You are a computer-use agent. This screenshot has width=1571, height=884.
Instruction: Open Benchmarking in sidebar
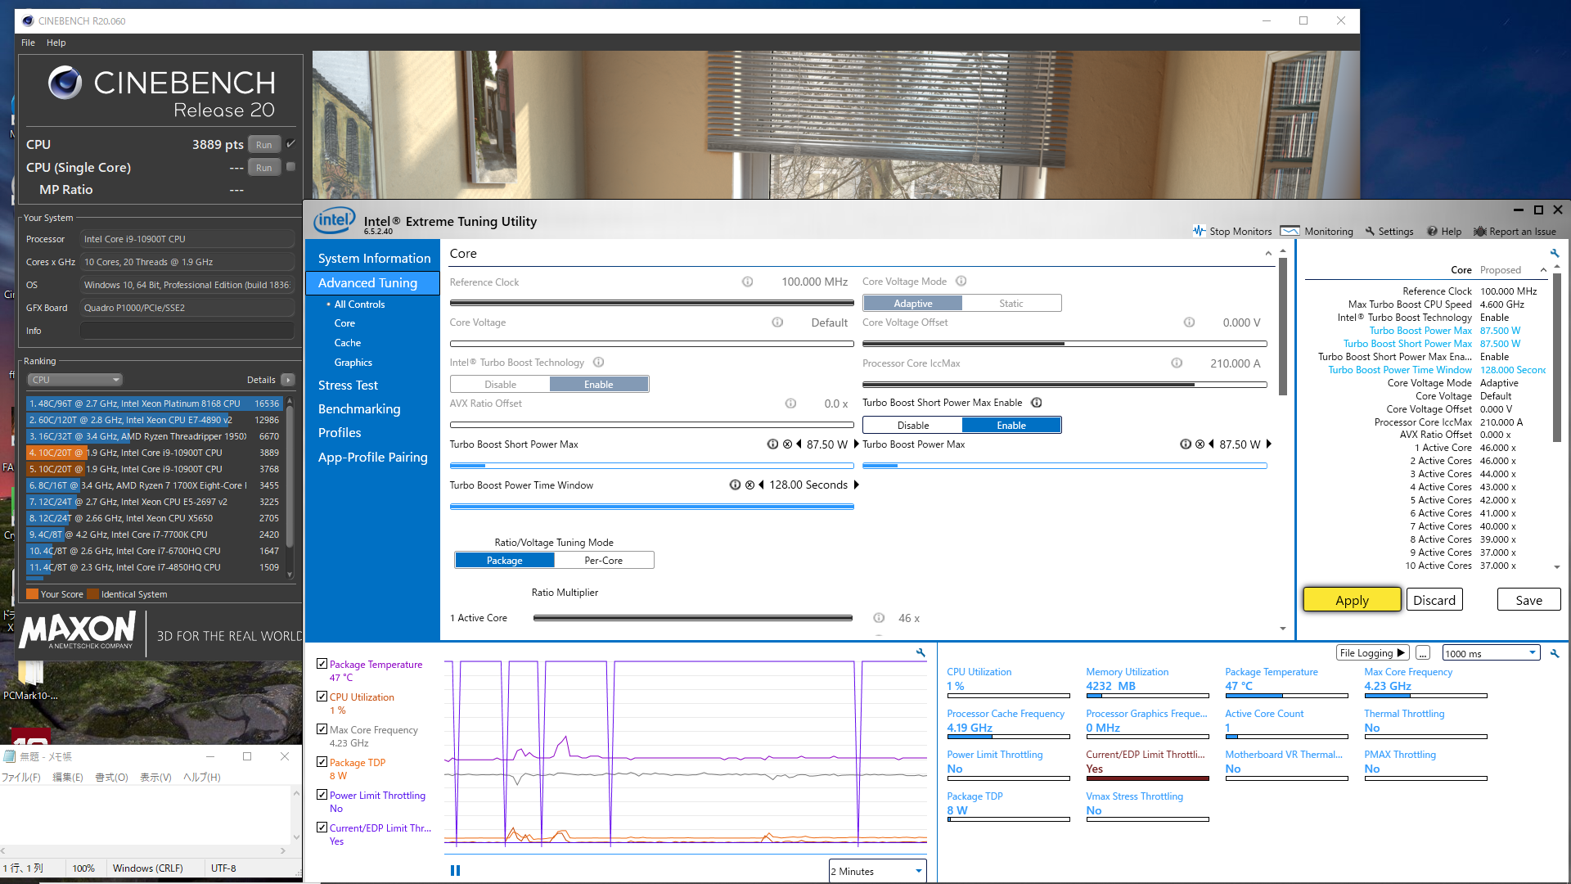(359, 409)
